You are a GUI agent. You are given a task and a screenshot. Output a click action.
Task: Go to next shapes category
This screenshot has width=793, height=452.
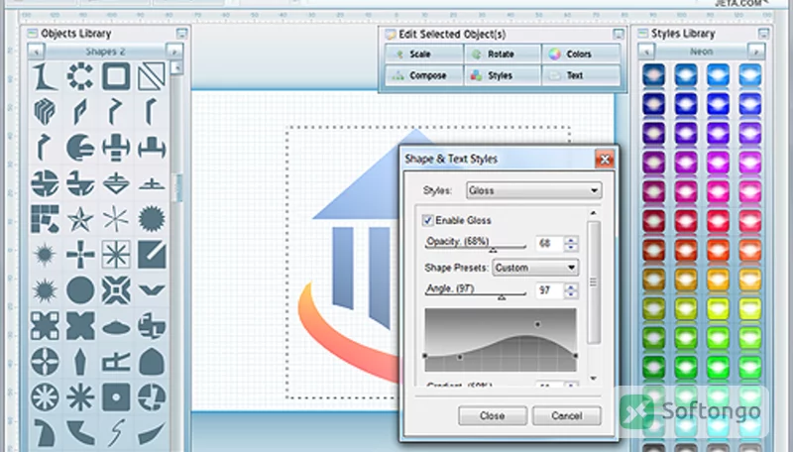click(174, 52)
